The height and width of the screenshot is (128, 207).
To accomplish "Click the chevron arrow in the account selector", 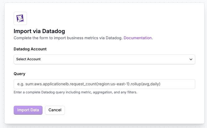I will [x=191, y=59].
